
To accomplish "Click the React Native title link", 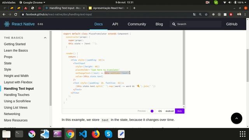I will [x=23, y=24].
